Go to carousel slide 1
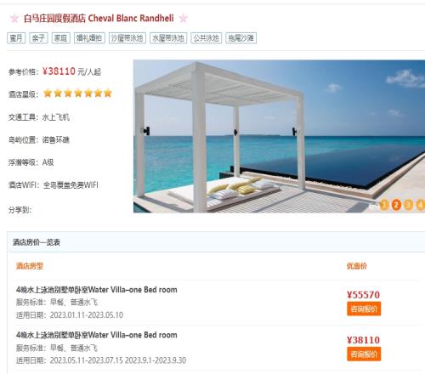425x374 pixels. click(384, 205)
